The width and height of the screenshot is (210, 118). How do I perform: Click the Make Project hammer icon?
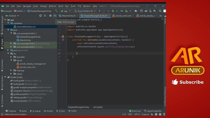(x=56, y=11)
